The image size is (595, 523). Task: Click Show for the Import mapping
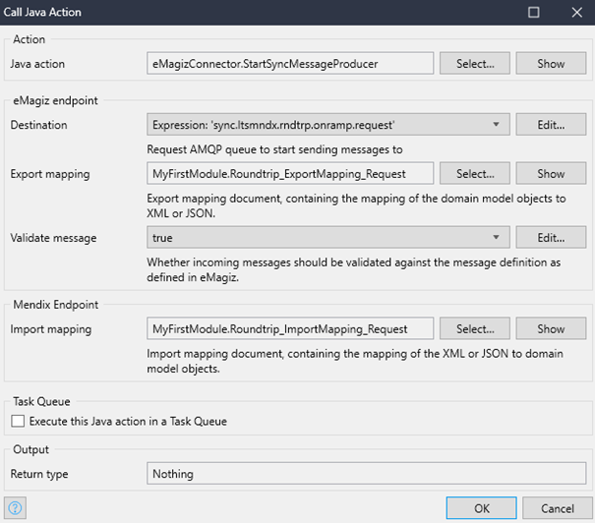tap(551, 328)
